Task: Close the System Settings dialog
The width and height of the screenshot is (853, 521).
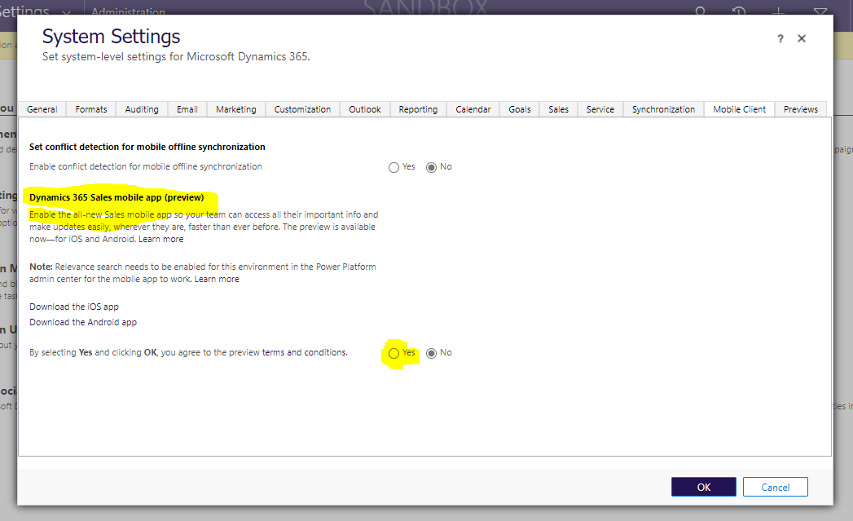Action: [x=802, y=38]
